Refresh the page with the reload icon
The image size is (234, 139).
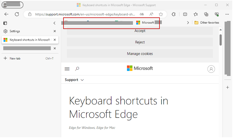pos(17,14)
